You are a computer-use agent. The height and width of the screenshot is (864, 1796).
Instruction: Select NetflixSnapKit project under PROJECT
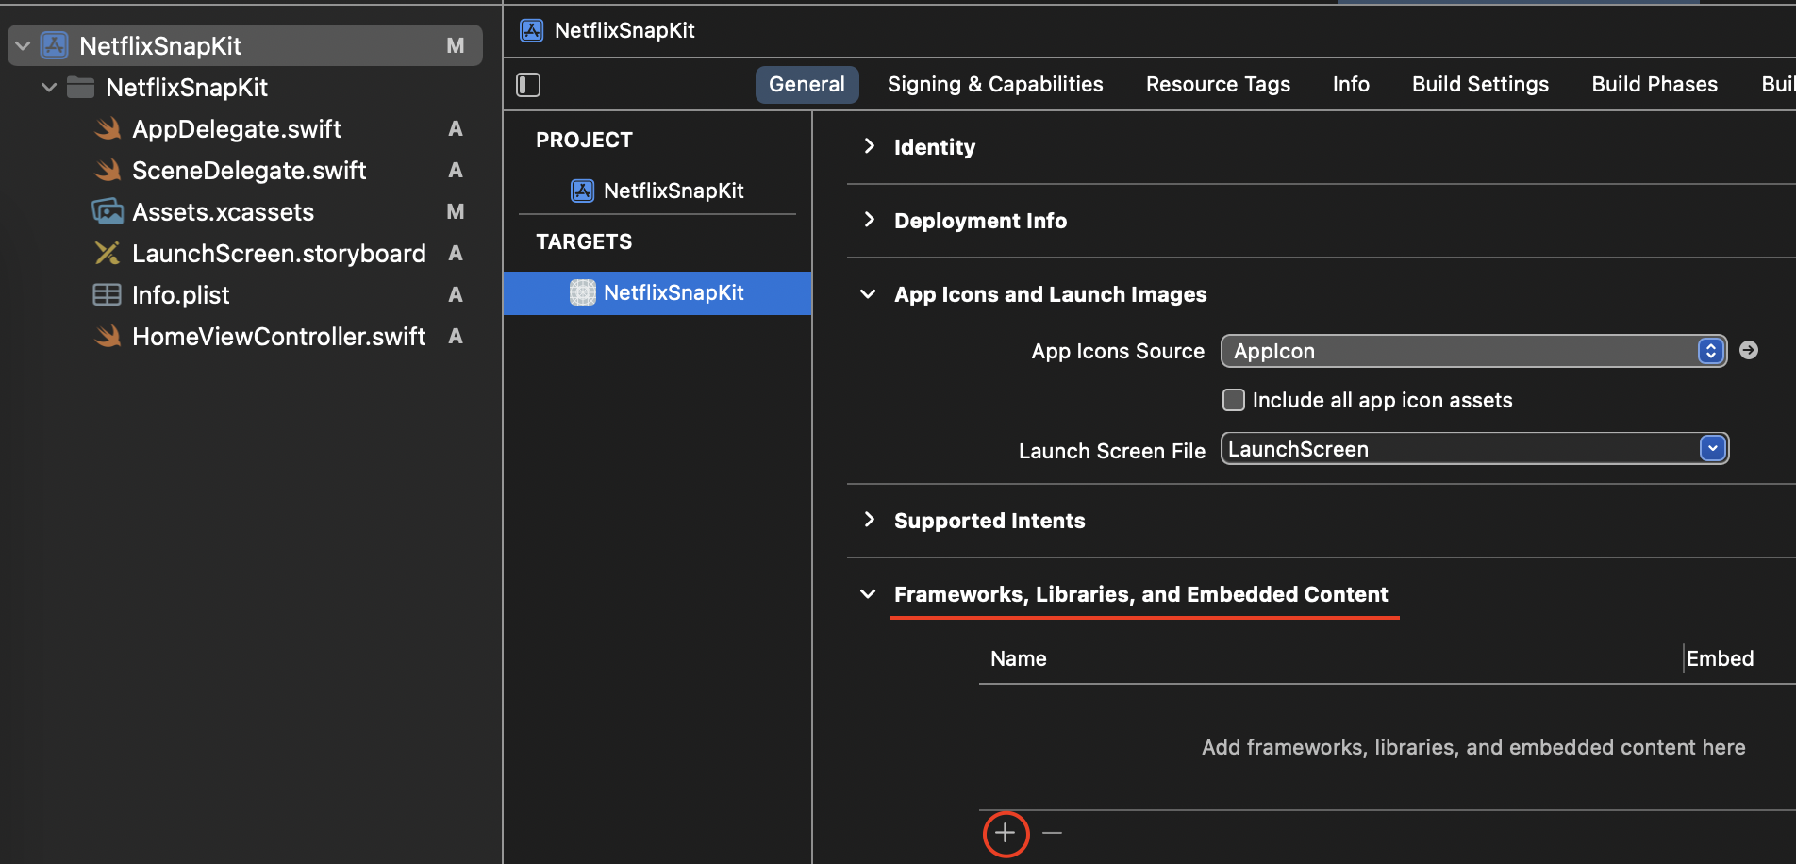coord(673,191)
